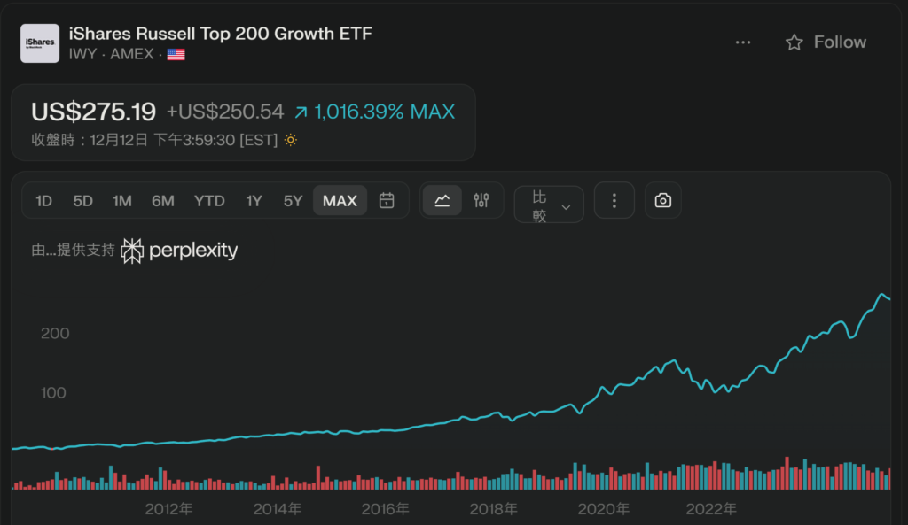Select the 5Y time range

pos(293,201)
